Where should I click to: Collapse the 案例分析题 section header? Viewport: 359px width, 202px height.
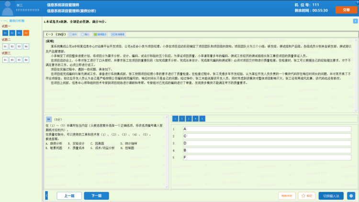click(3, 21)
